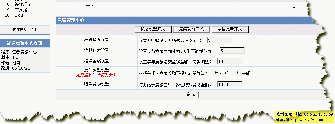
Task: Click the 特殊奖励设置 label
Action: tap(96, 84)
